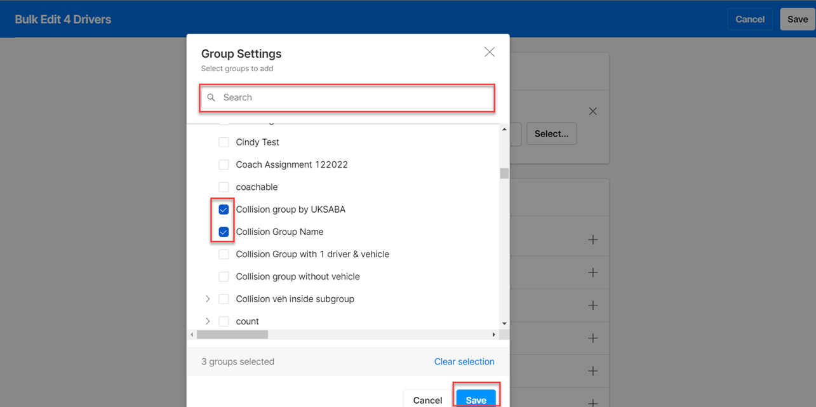The height and width of the screenshot is (407, 816).
Task: Uncheck Collision group by UKSABA
Action: [224, 210]
